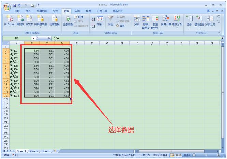Click the vertical scrollbar down arrow
This screenshot has height=159, width=227.
[x=223, y=147]
